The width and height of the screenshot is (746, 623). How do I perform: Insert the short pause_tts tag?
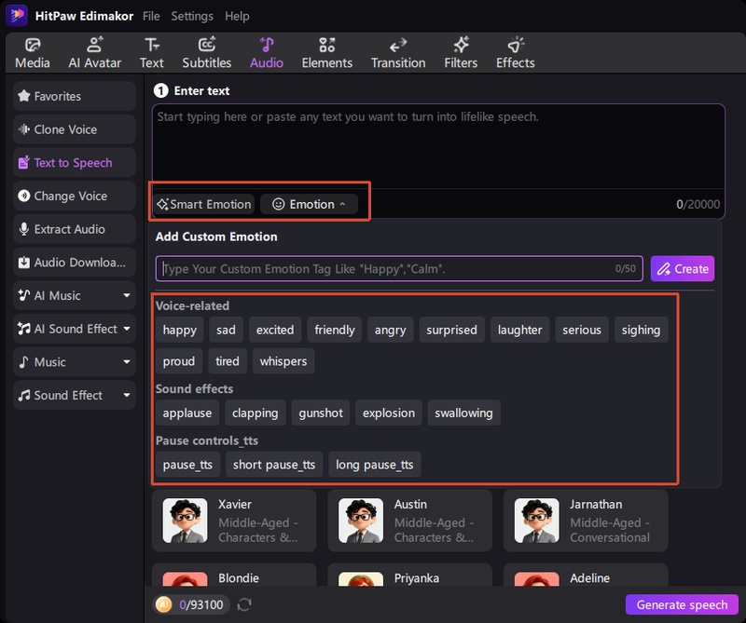pyautogui.click(x=274, y=465)
